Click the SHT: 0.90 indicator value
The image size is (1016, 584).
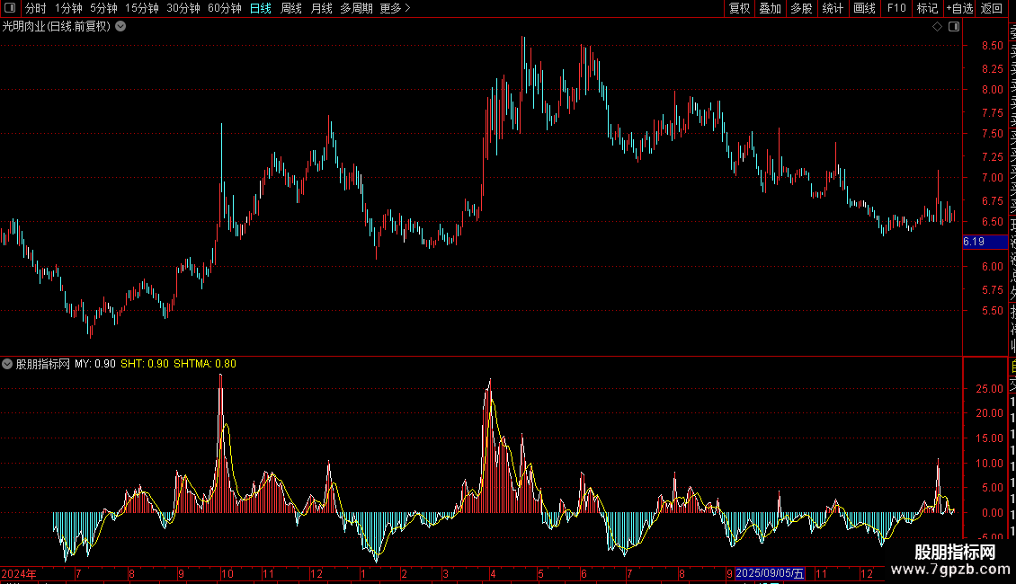click(x=145, y=364)
